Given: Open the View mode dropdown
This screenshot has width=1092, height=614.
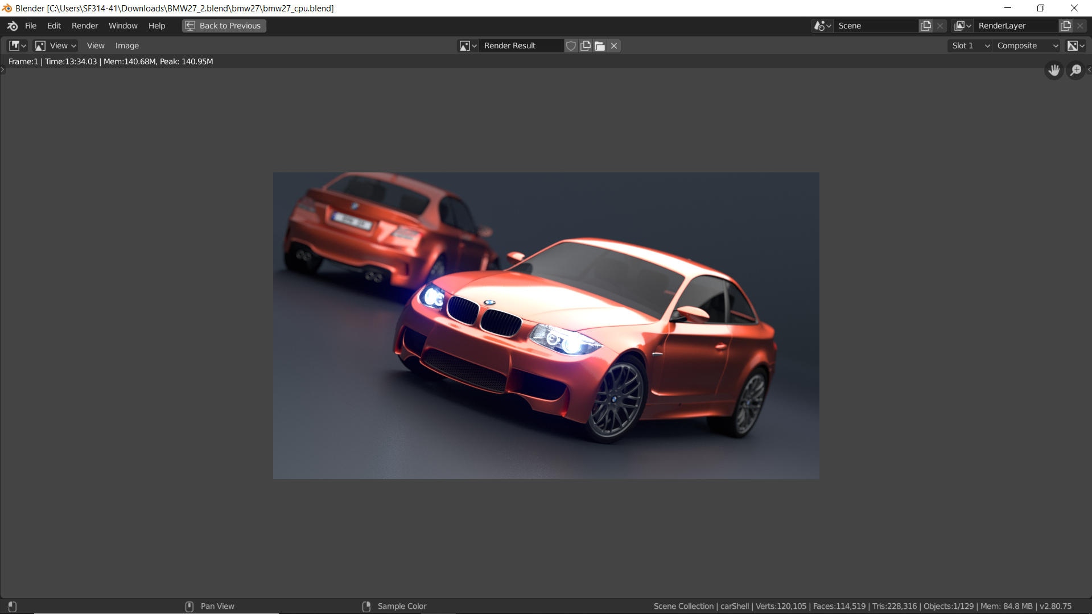Looking at the screenshot, I should pos(56,46).
